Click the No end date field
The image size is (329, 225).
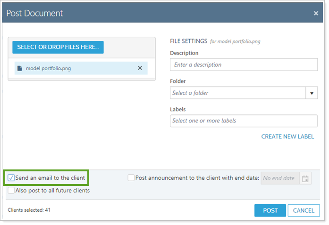click(x=280, y=178)
